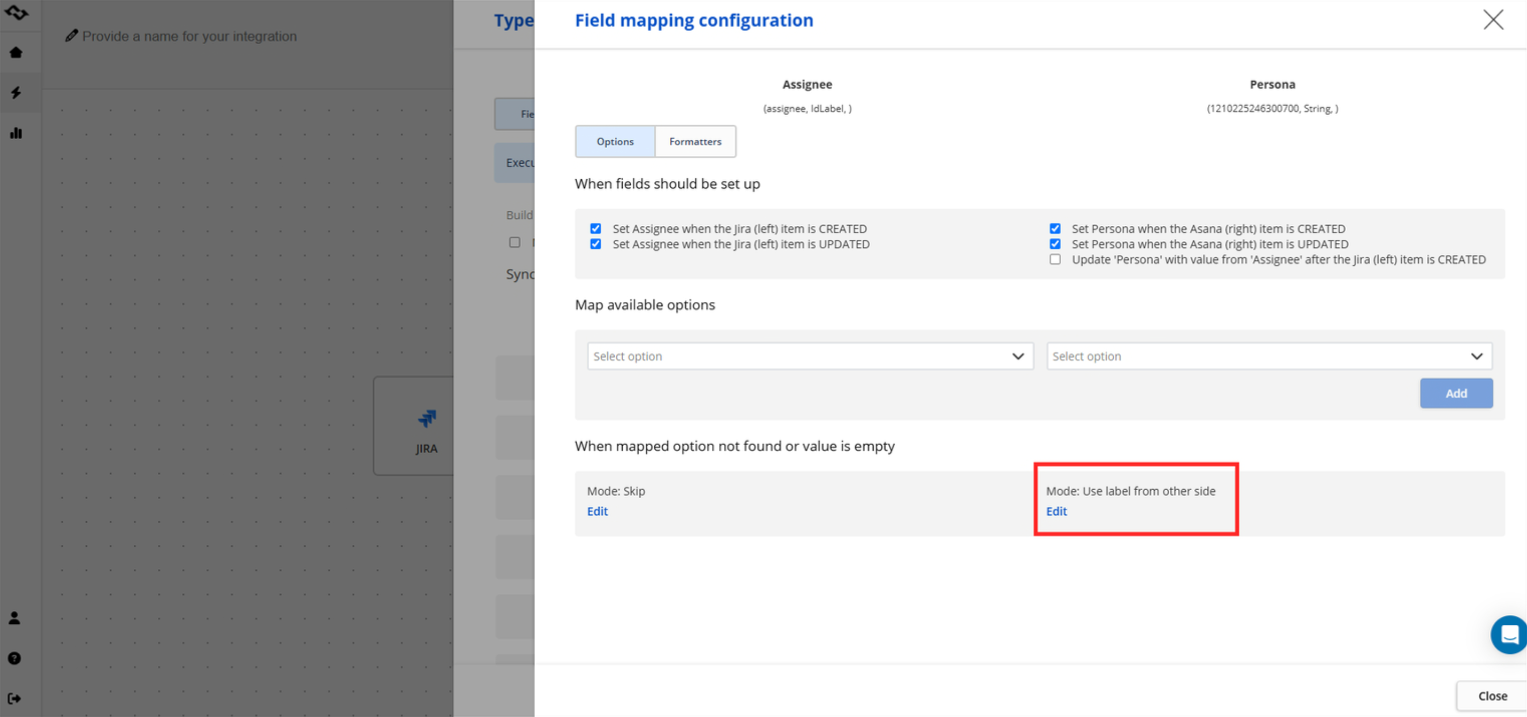1527x717 pixels.
Task: Close the Field mapping configuration panel with X
Action: (1493, 20)
